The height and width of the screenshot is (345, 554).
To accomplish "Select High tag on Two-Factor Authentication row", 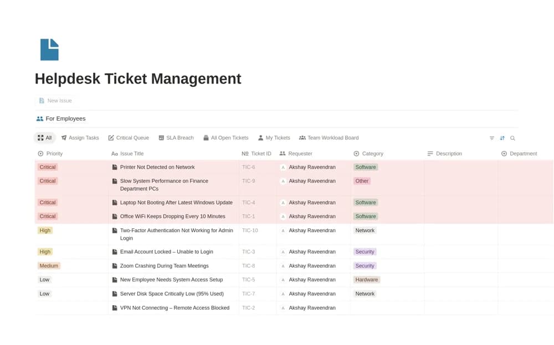I will pos(45,231).
